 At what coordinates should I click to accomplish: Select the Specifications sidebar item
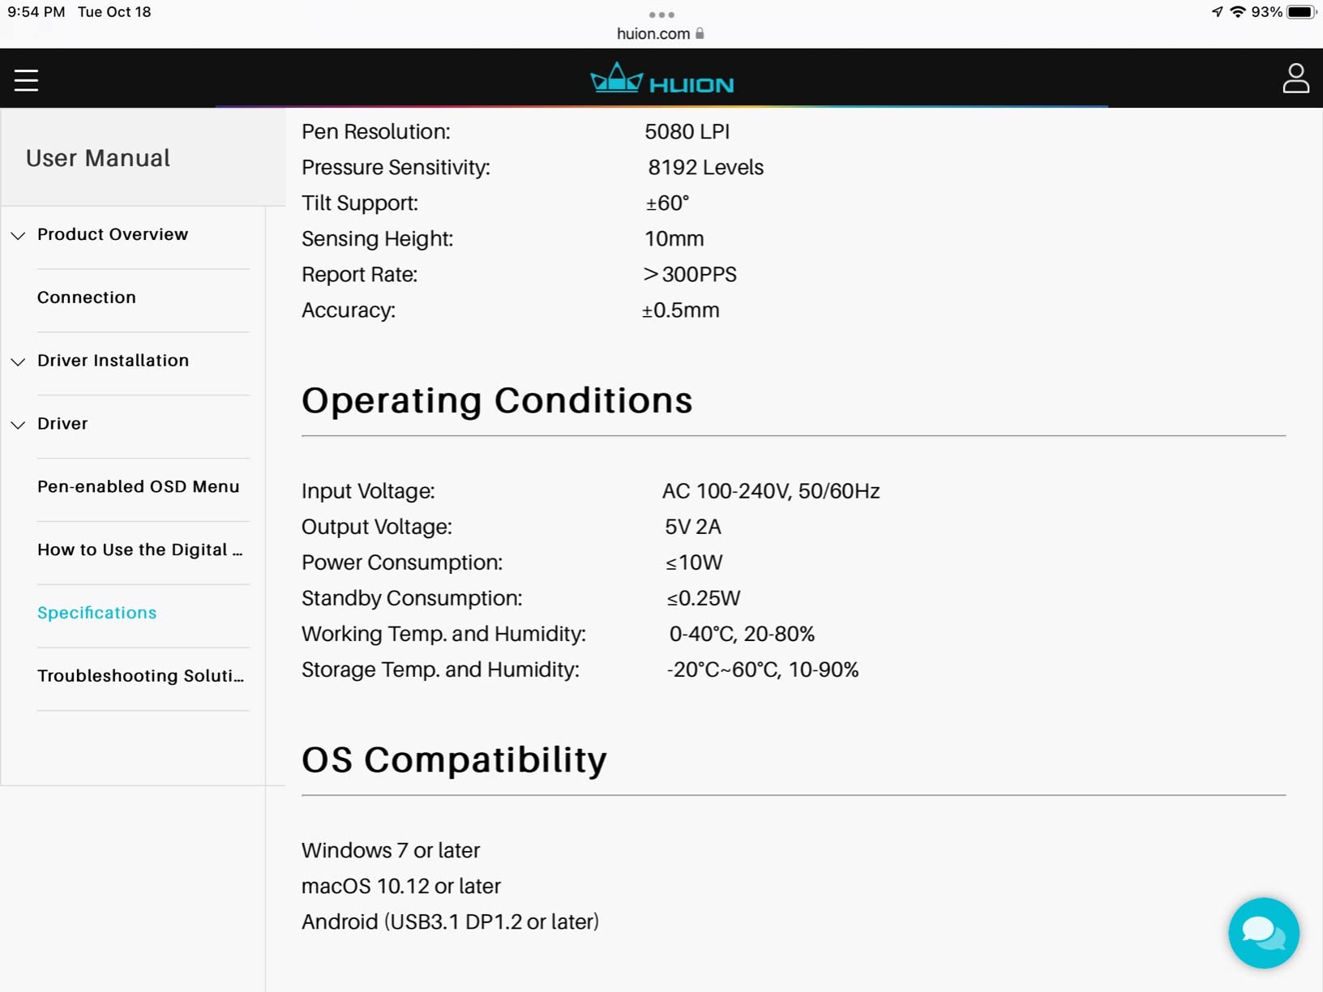click(x=97, y=613)
